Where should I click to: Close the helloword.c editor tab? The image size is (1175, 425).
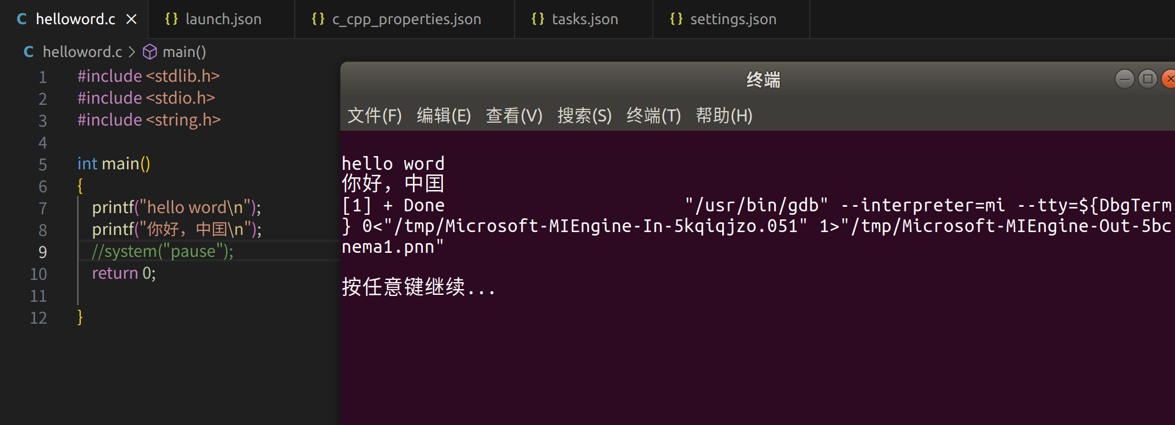pos(132,19)
